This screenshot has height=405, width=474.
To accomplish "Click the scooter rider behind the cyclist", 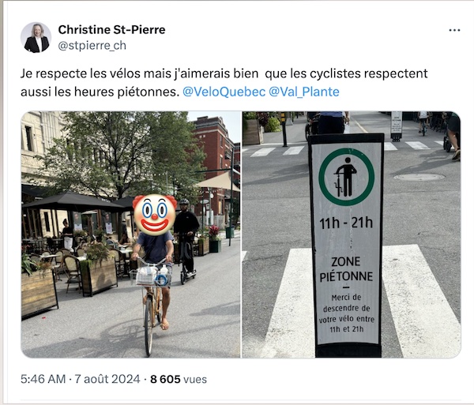I will [186, 240].
